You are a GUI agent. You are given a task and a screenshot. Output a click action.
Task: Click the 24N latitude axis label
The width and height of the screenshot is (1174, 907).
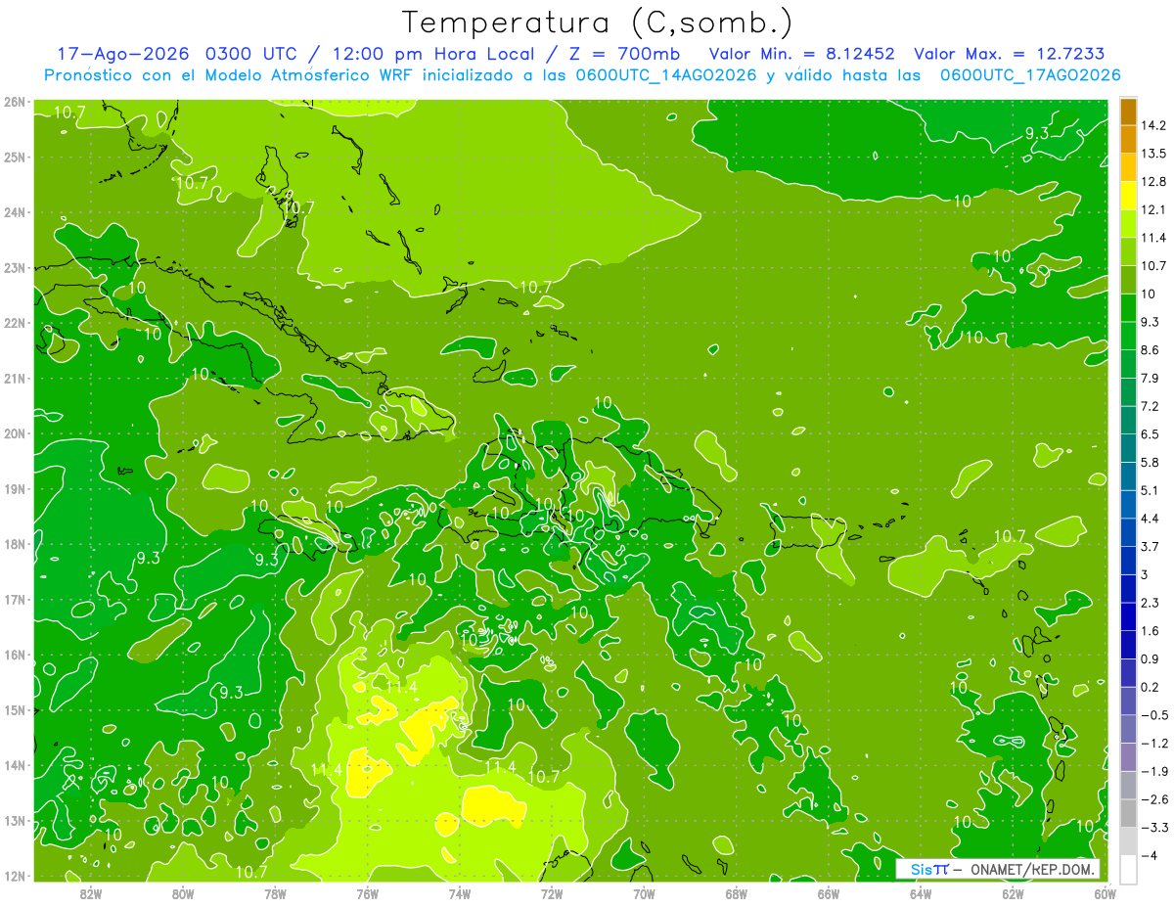click(14, 212)
